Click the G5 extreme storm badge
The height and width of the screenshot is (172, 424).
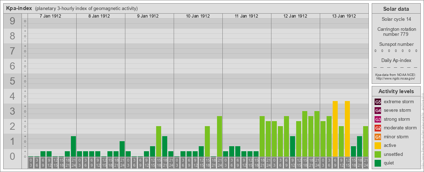click(x=378, y=102)
